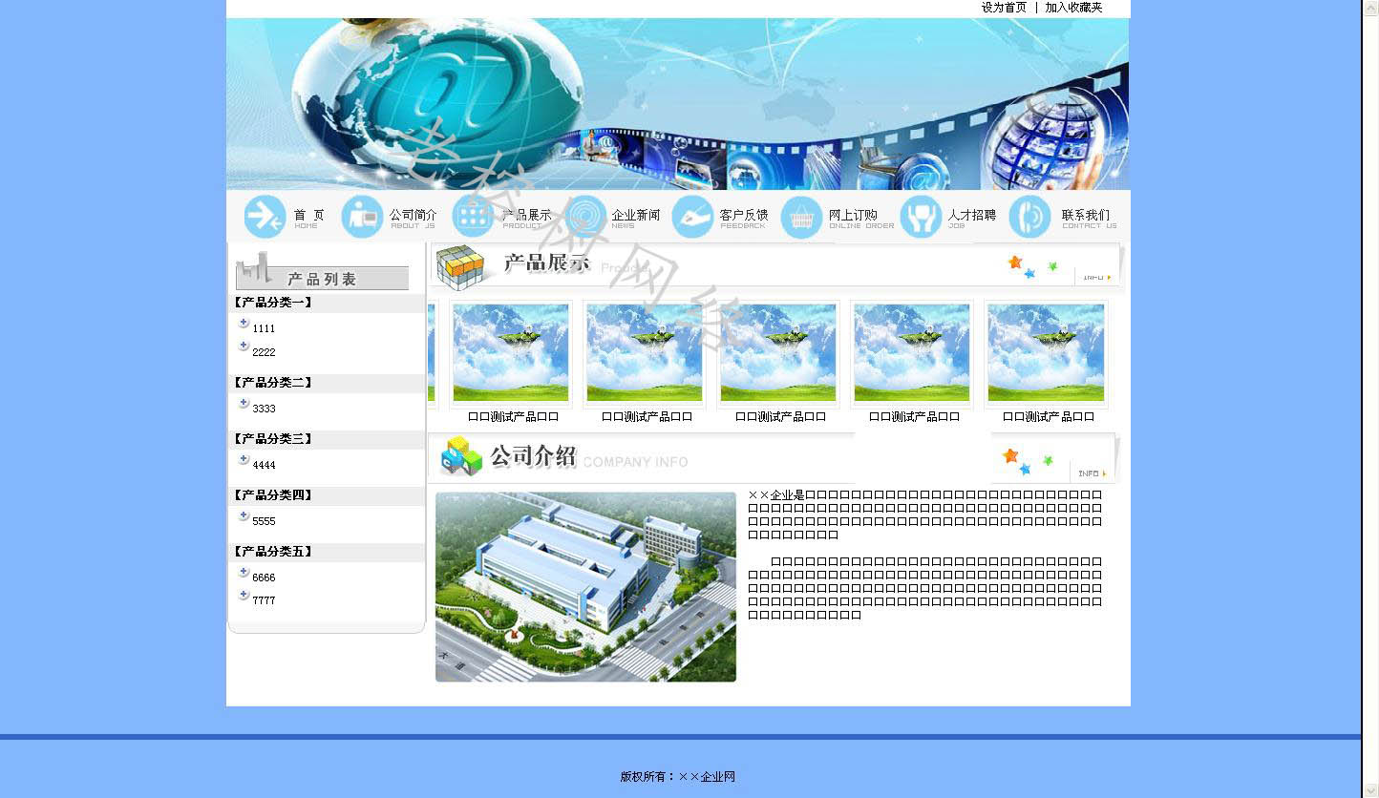Expand the plus icon beside 3333

[244, 404]
